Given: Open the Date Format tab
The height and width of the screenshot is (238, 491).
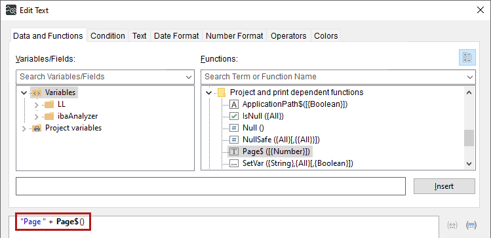Looking at the screenshot, I should [176, 36].
